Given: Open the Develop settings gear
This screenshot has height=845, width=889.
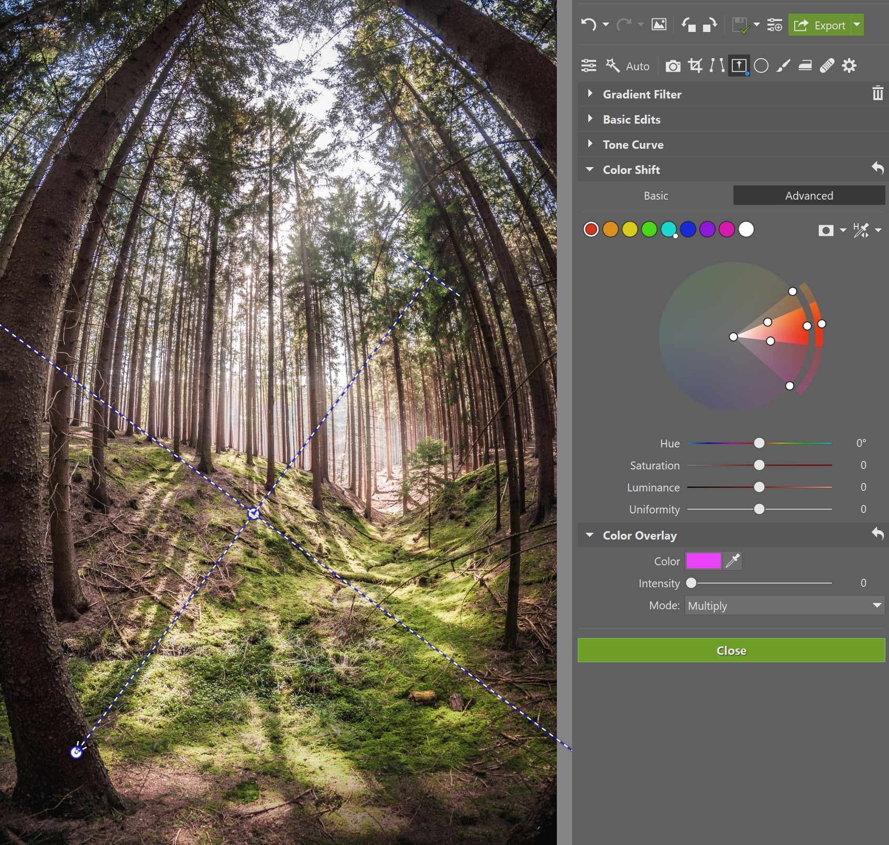Looking at the screenshot, I should pos(849,65).
